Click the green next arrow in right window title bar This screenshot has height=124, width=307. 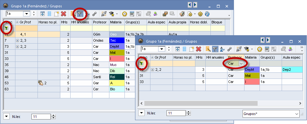pyautogui.click(x=268, y=40)
